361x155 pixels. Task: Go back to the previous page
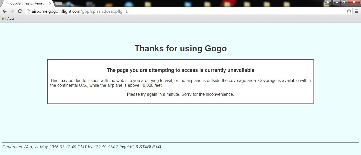coord(4,11)
